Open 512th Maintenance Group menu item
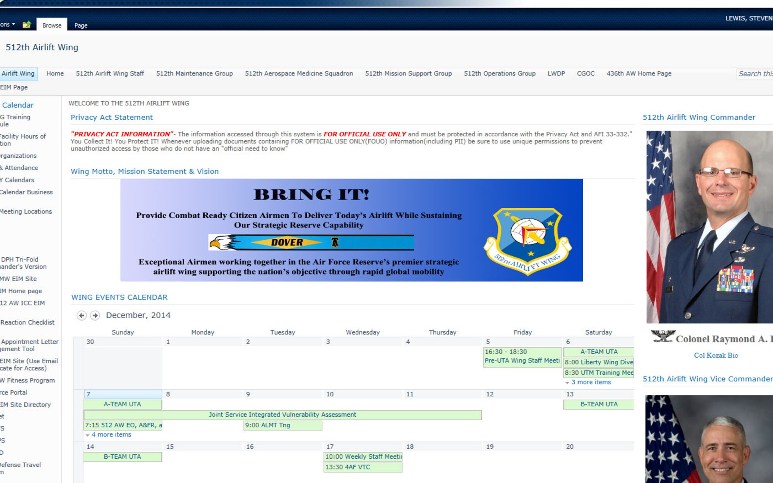Image resolution: width=773 pixels, height=483 pixels. [x=194, y=73]
